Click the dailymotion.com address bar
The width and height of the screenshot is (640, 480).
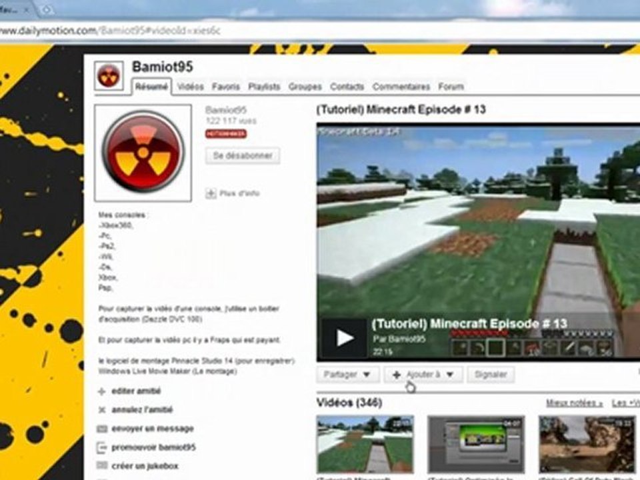319,31
